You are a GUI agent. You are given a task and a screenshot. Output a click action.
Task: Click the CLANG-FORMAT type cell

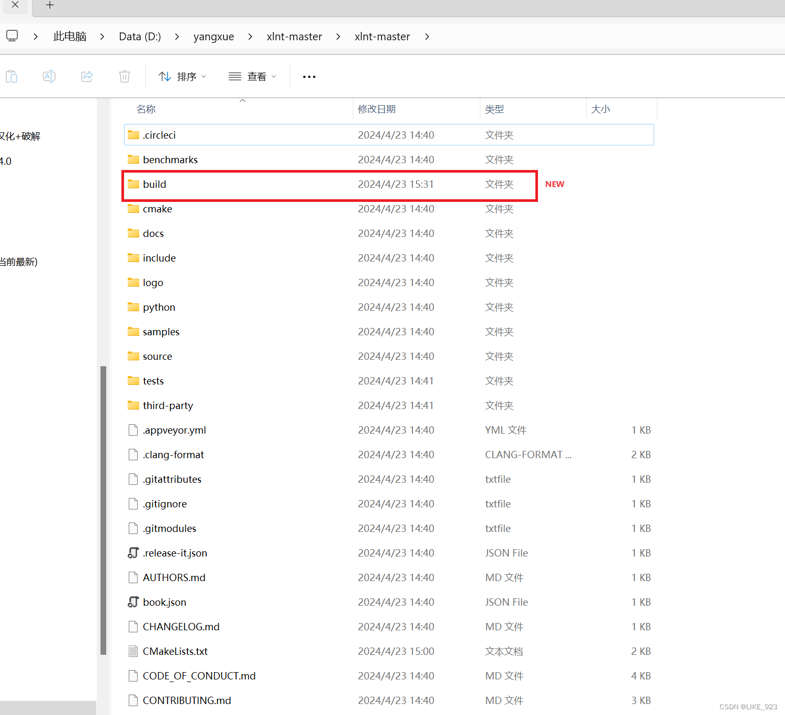(x=528, y=455)
